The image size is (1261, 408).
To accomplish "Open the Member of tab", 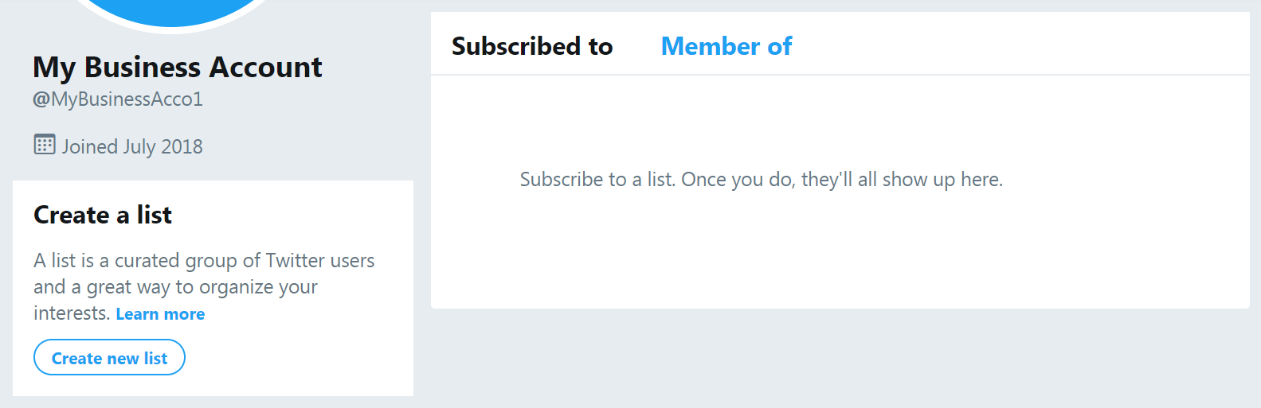I will coord(726,46).
